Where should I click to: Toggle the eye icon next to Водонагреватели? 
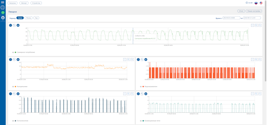(x=141, y=87)
